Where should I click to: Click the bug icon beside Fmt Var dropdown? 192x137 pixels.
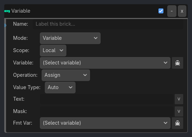pyautogui.click(x=178, y=123)
